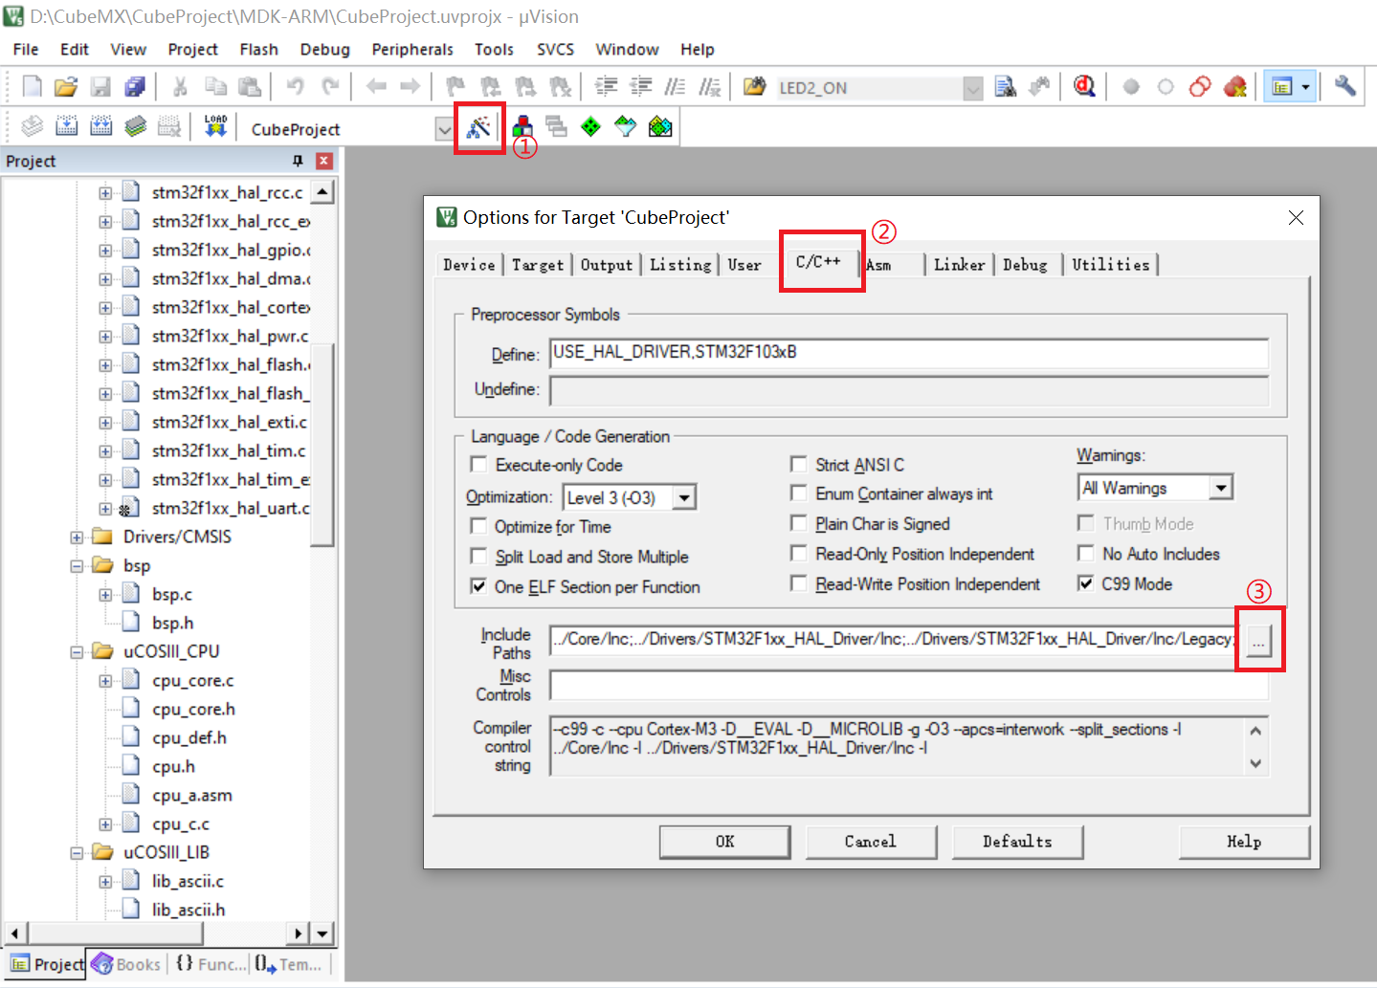The image size is (1377, 988).
Task: Open Include Paths browse button
Action: (1258, 641)
